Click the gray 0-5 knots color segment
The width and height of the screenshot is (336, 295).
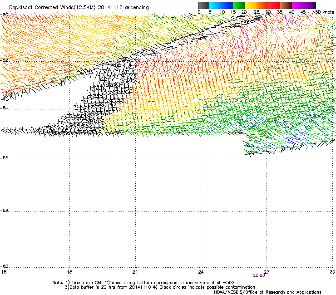(203, 5)
